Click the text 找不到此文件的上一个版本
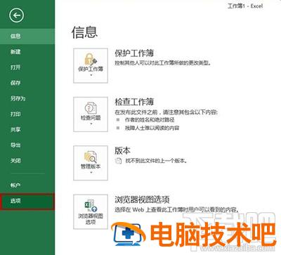281x255 pixels. click(x=156, y=161)
